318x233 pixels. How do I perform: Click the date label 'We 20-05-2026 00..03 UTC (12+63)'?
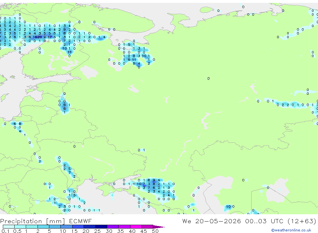point(249,221)
